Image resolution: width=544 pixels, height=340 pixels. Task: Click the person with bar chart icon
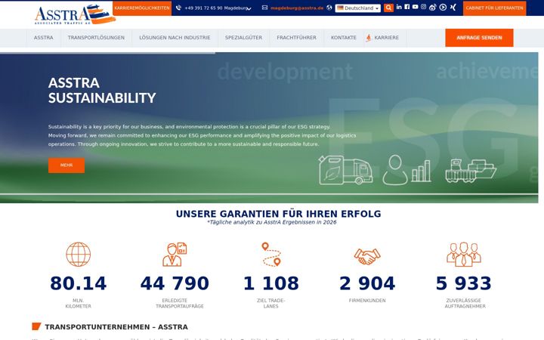[x=406, y=170]
